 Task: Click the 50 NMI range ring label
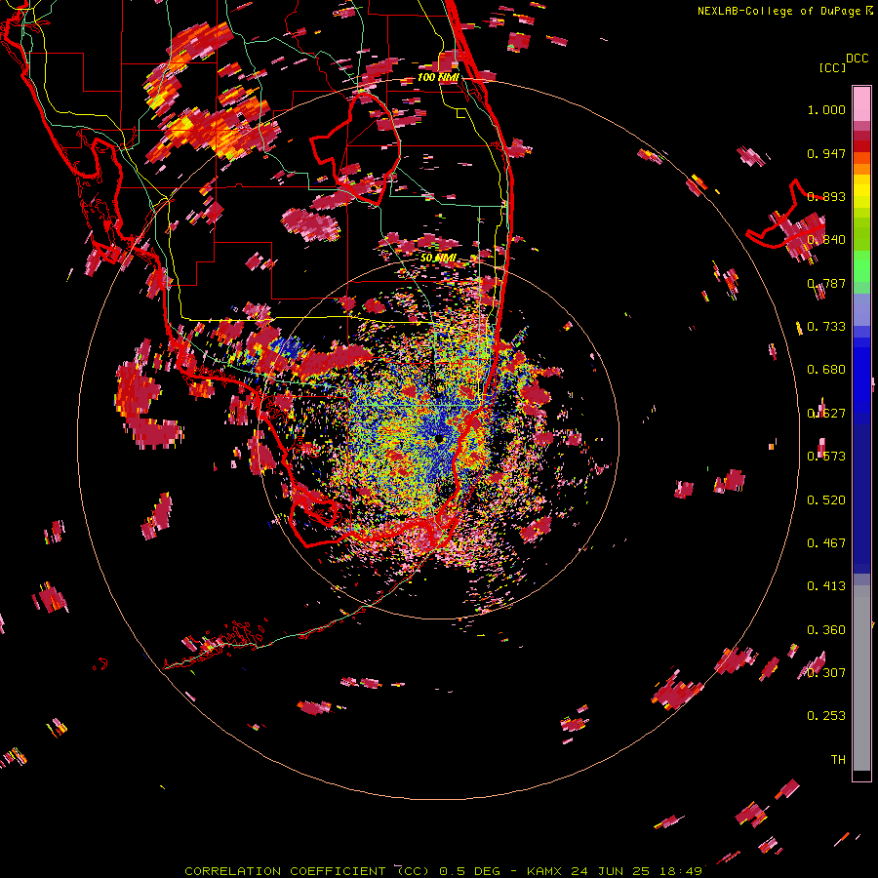click(x=438, y=258)
